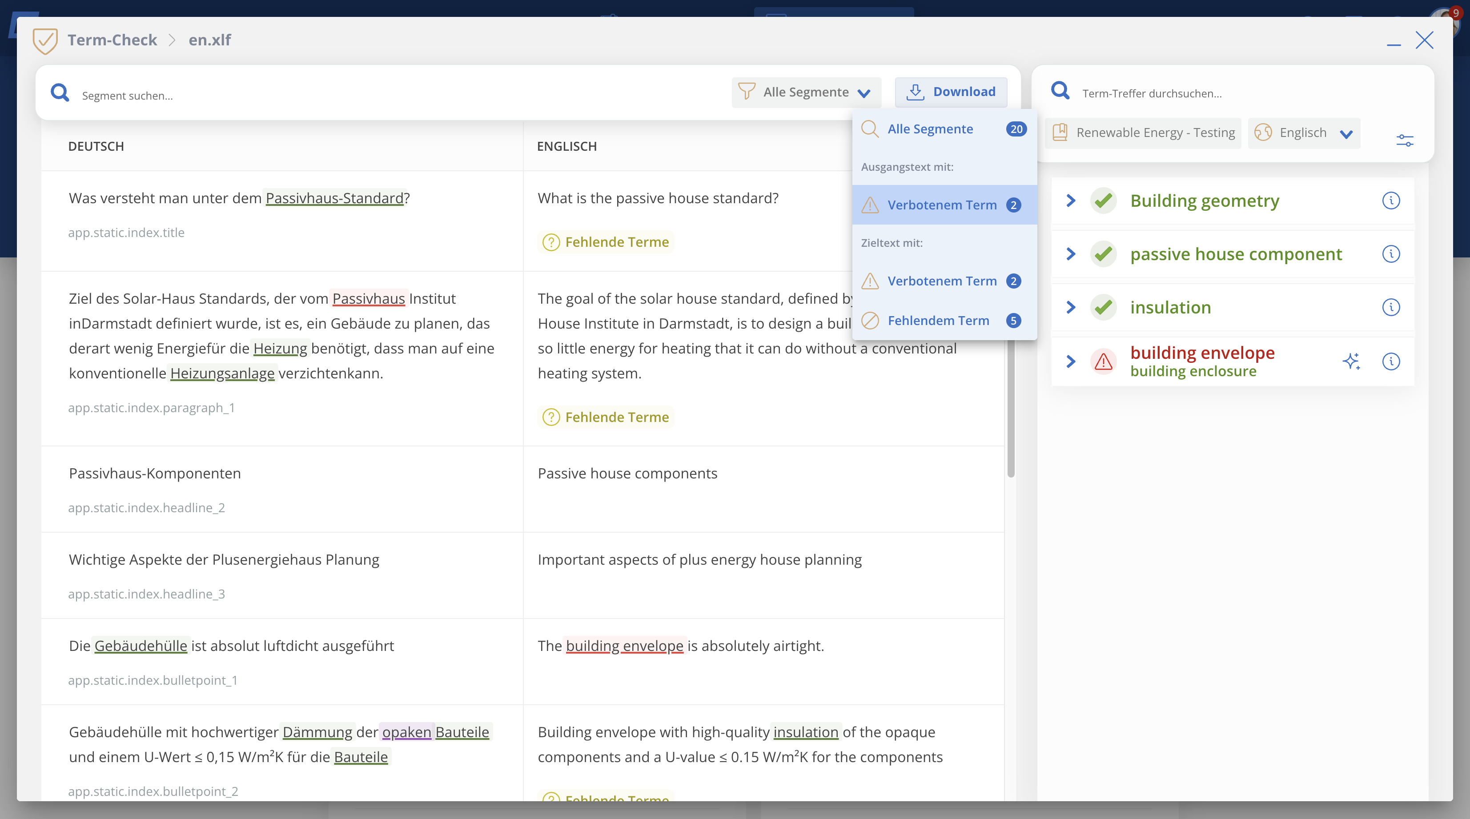The width and height of the screenshot is (1470, 819).
Task: Click the Download button
Action: tap(951, 92)
